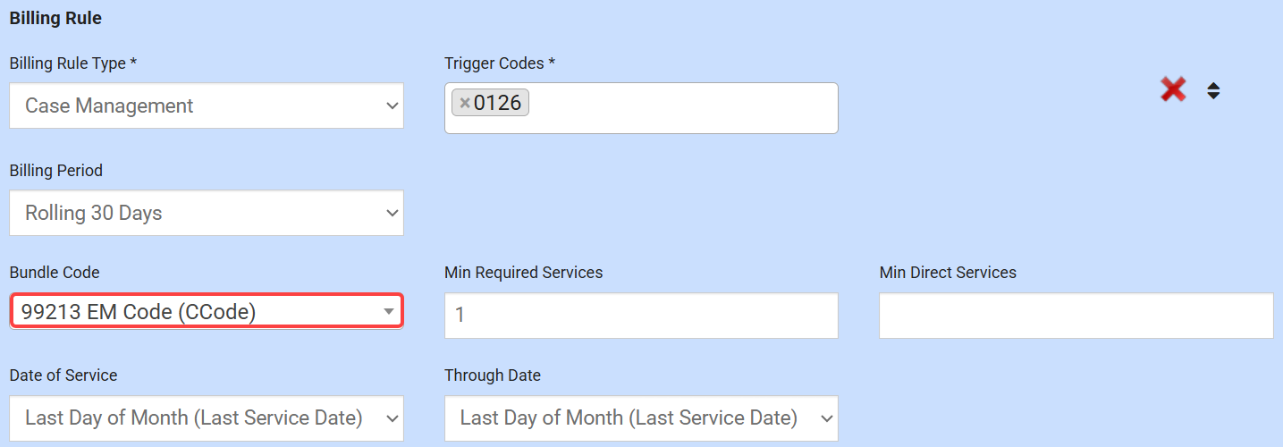Open the Billing Rule Type dropdown
Screen dimensions: 1283x447
coord(207,105)
